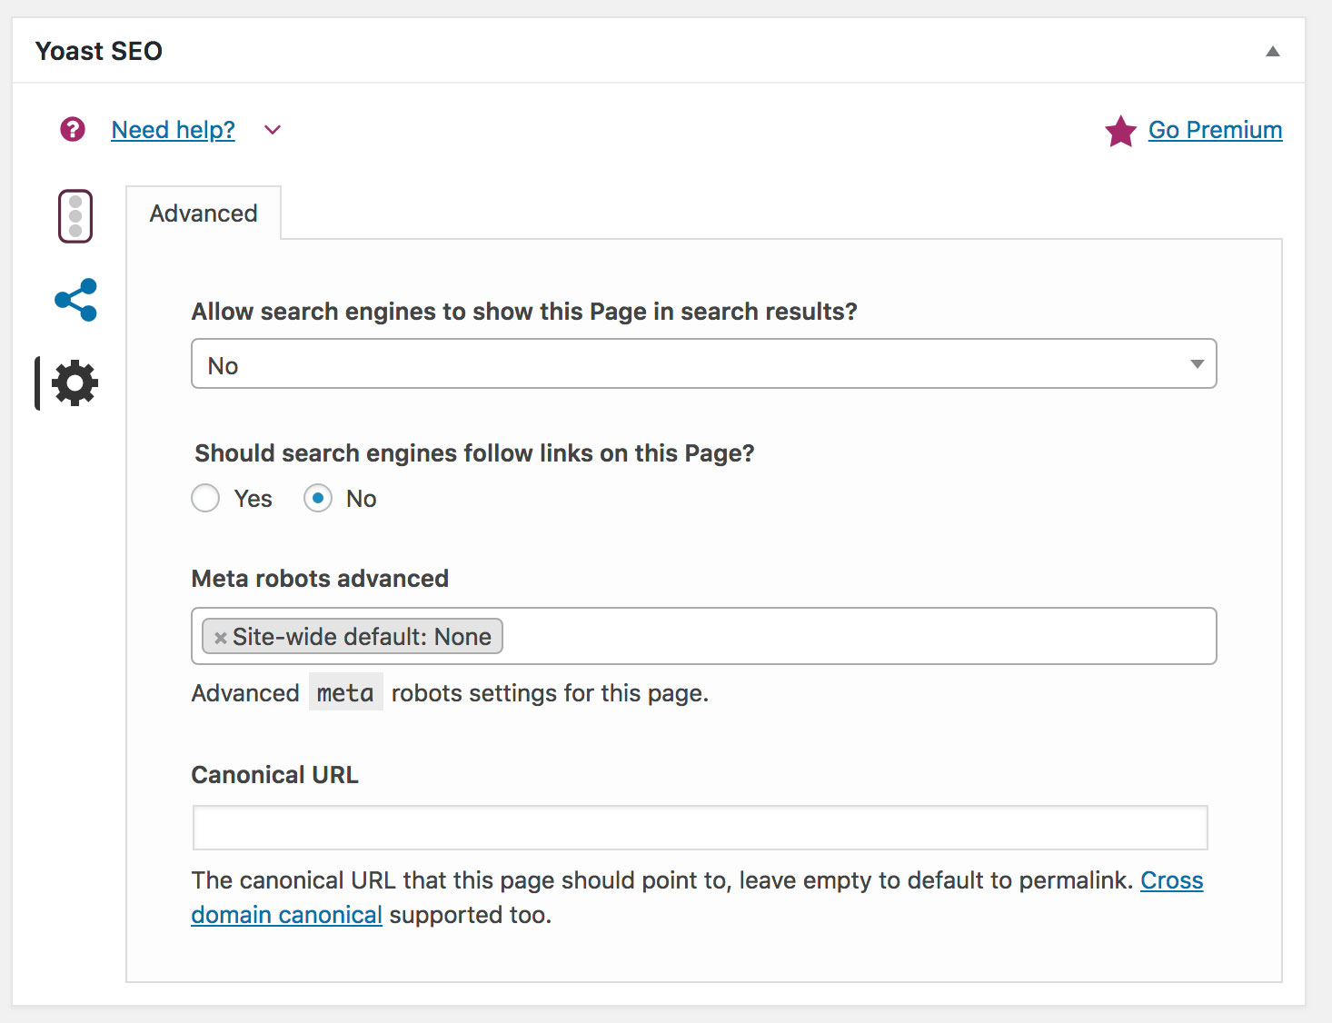
Task: Open the traffic light content optimization icon
Action: pos(75,216)
